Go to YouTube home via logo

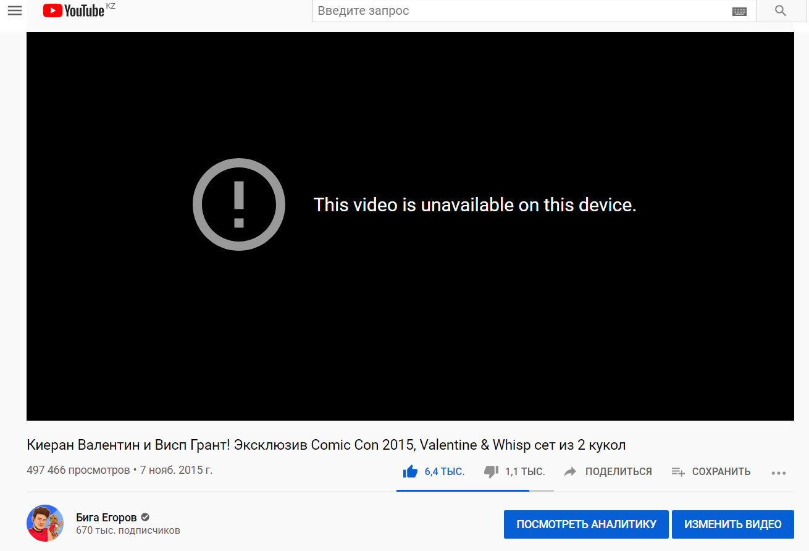point(73,11)
